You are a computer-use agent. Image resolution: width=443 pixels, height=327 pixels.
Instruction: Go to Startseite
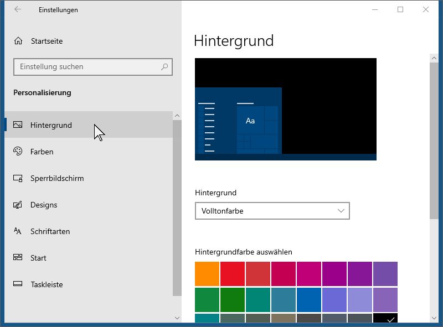pos(47,41)
